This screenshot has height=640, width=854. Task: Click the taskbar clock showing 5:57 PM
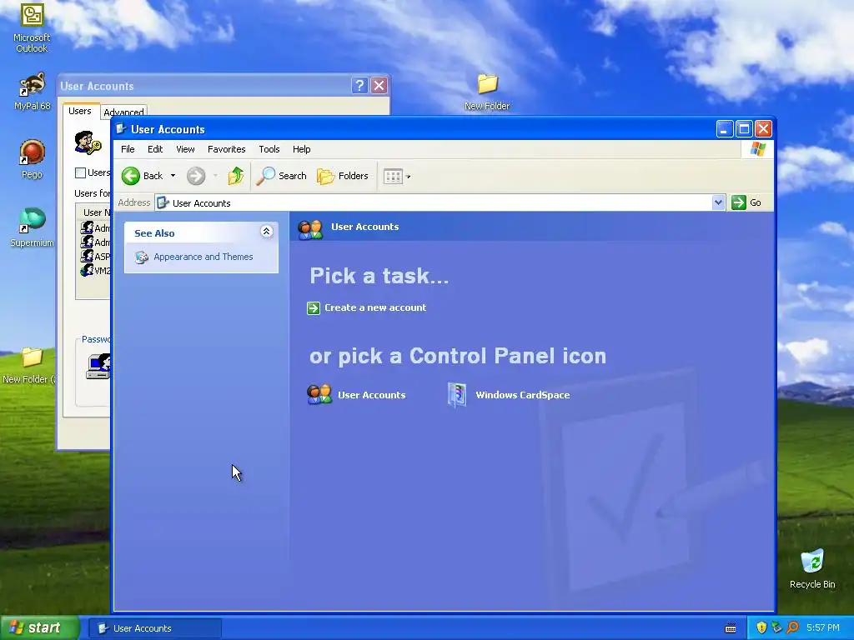[x=822, y=627]
